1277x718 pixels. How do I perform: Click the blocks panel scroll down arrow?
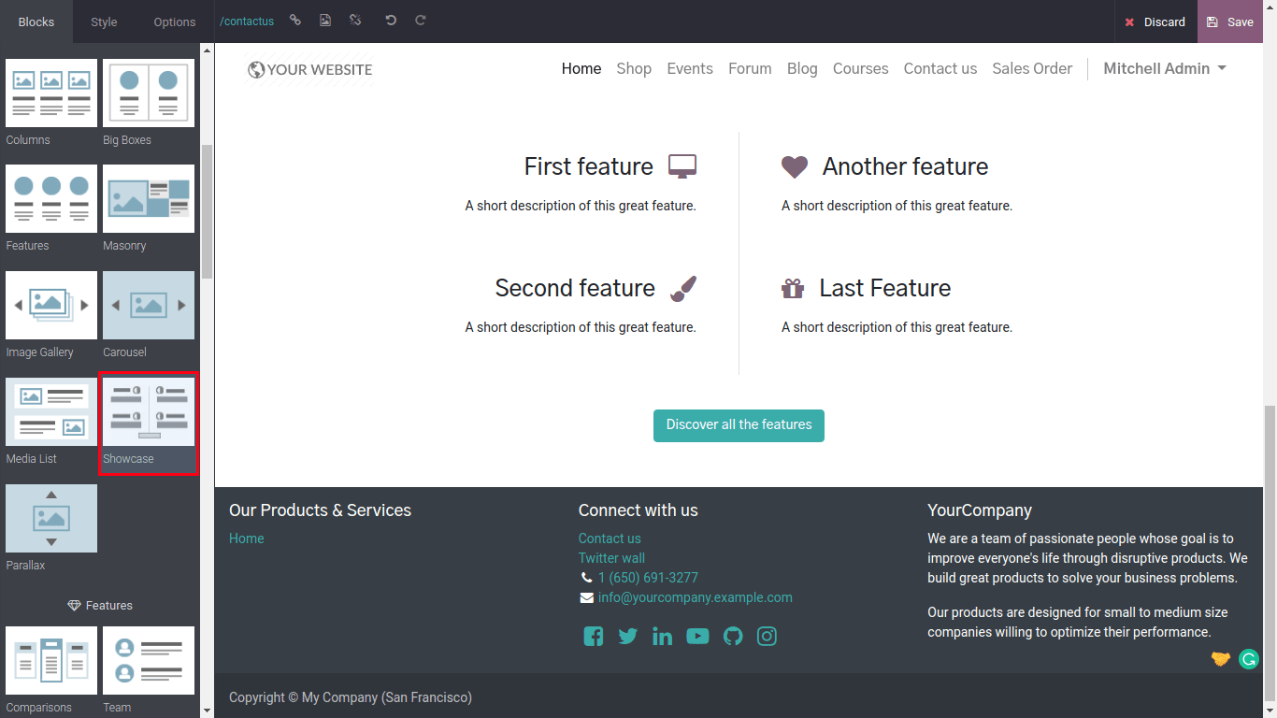[208, 711]
